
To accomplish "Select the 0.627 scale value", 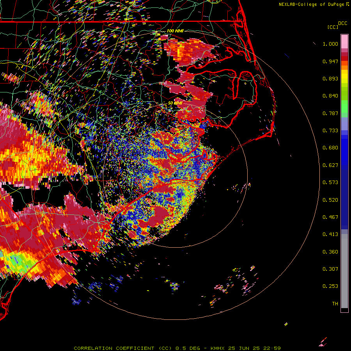I will 330,165.
